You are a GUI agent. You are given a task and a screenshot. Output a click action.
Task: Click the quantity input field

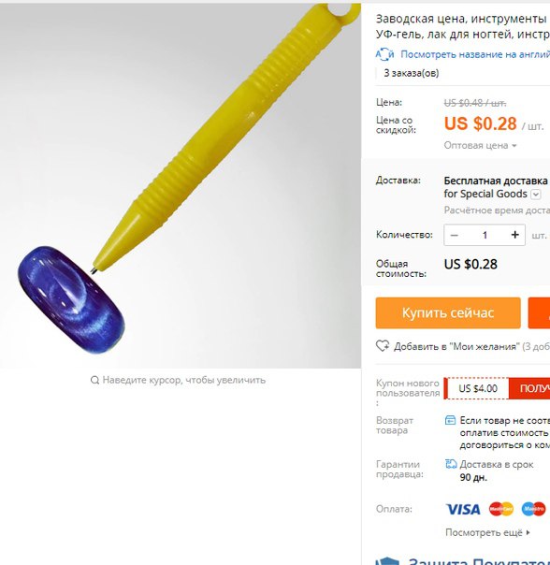tap(485, 235)
